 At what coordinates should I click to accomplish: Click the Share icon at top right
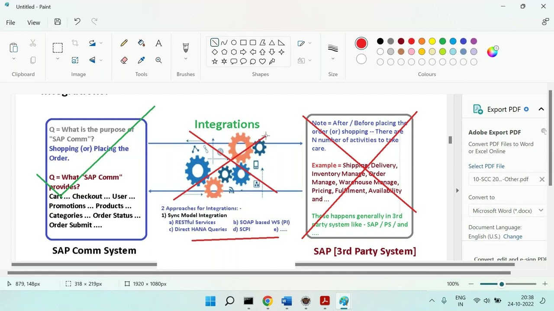545,22
